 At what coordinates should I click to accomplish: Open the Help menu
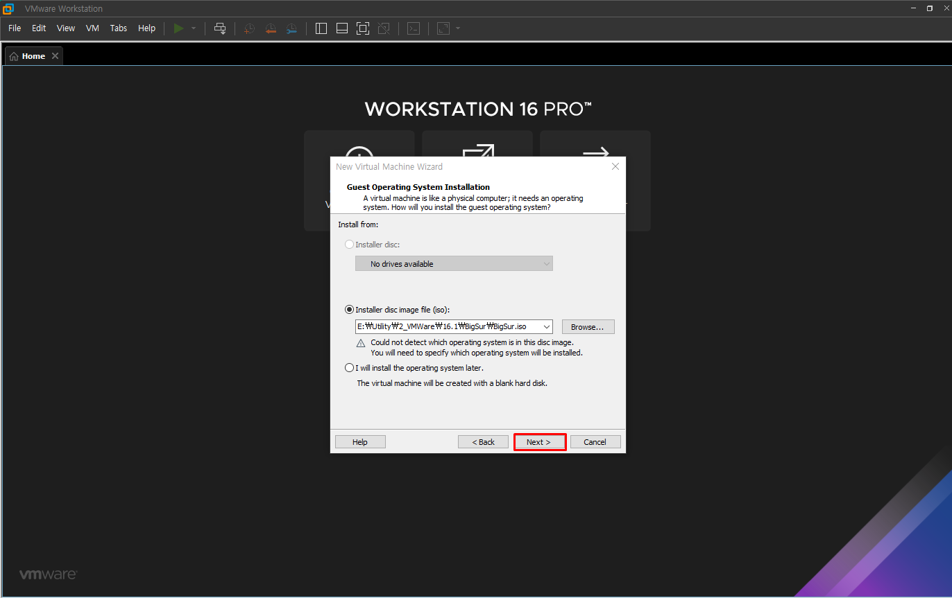[146, 28]
